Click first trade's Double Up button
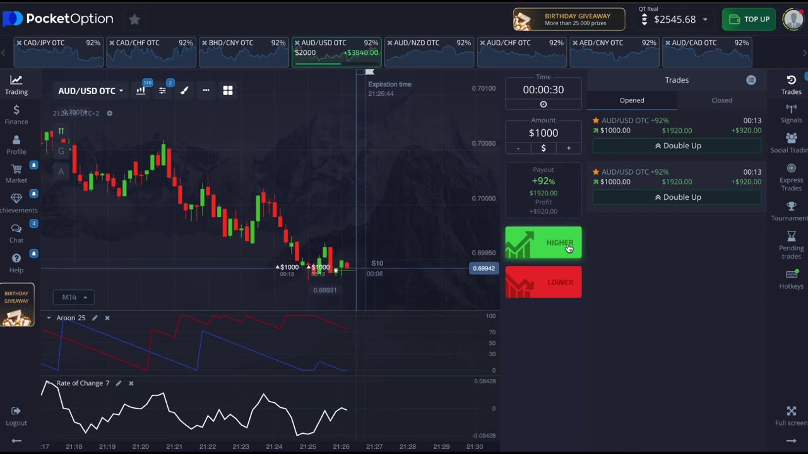The width and height of the screenshot is (808, 454). [x=677, y=146]
